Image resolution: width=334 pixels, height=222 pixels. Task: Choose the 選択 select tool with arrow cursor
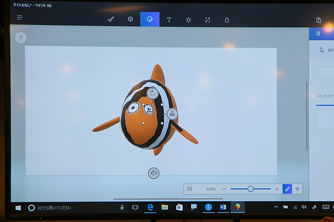326,50
